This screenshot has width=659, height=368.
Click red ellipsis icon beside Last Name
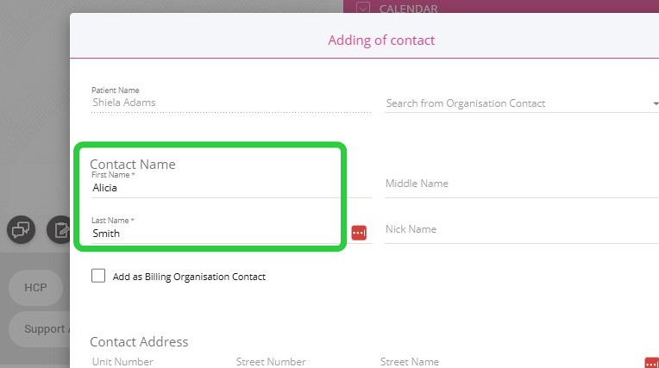[359, 233]
